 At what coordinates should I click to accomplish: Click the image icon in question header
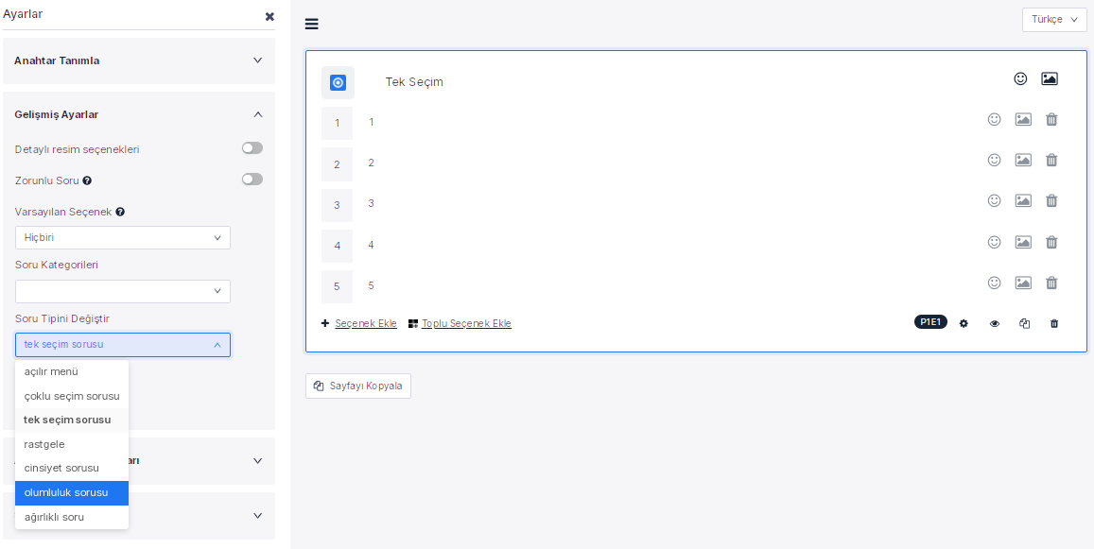[x=1050, y=79]
